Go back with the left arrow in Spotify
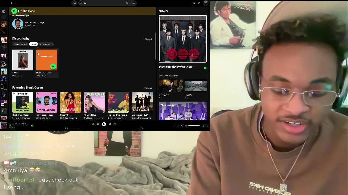This screenshot has height=195, width=348. click(11, 3)
